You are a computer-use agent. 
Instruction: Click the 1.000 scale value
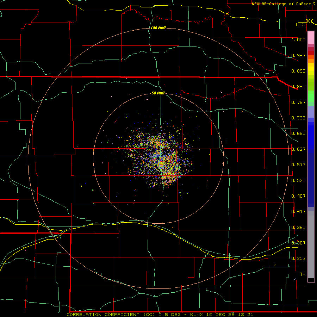[x=298, y=39]
